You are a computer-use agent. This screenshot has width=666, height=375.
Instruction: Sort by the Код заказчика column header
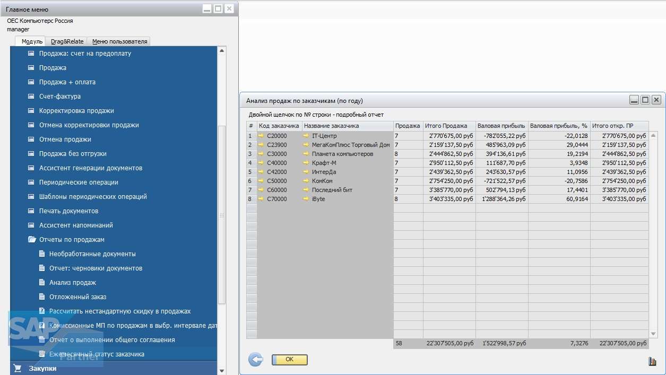(x=279, y=126)
